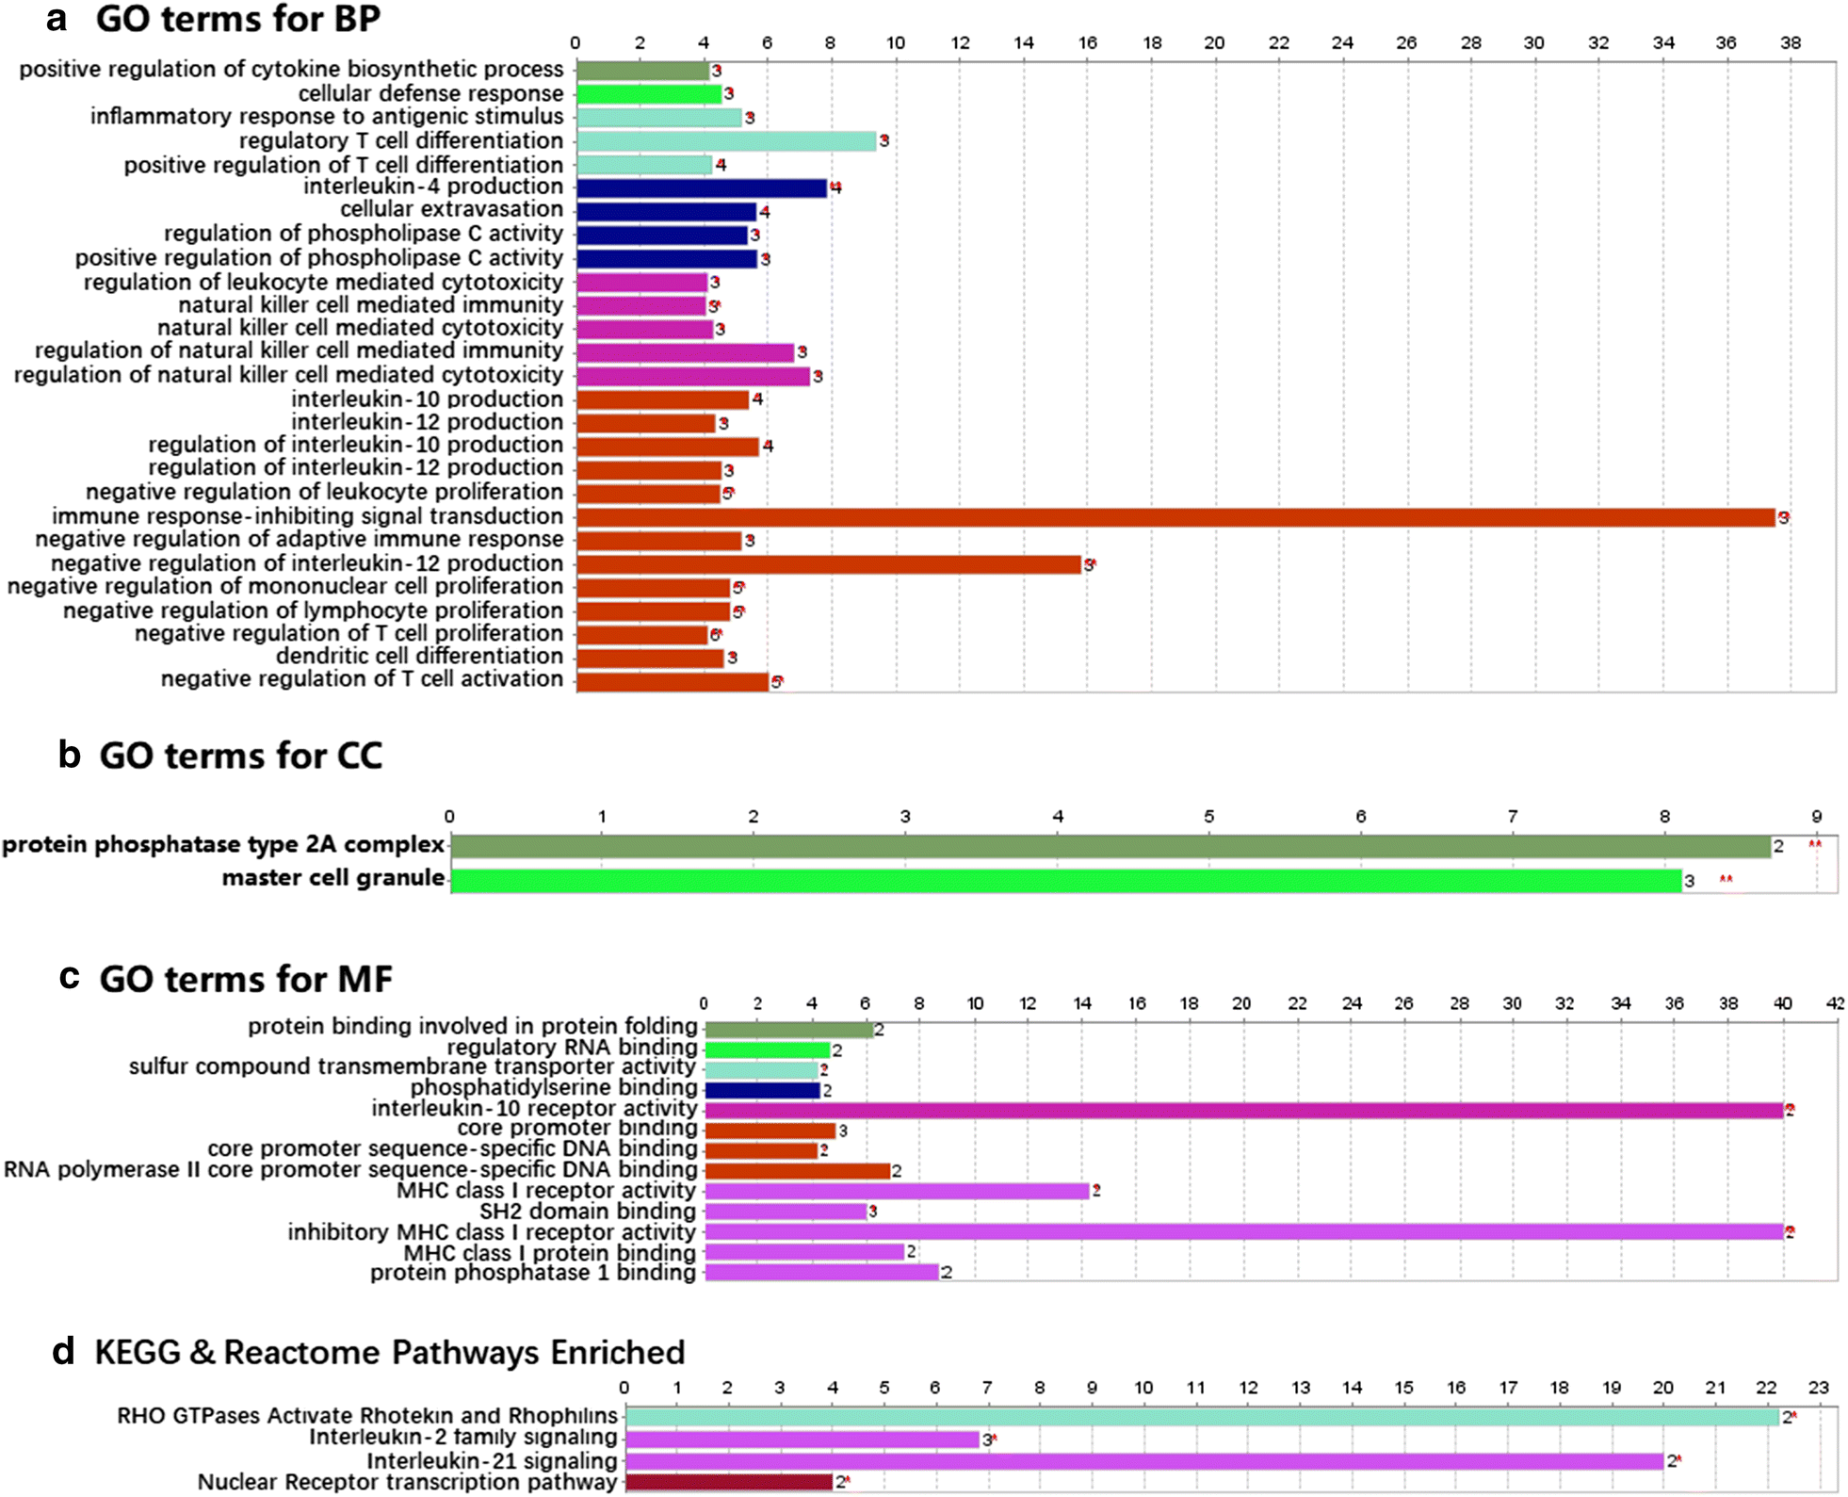The height and width of the screenshot is (1497, 1848).
Task: Click label 'regulation of natural killer cell mediated cytotoxicity'
Action: [288, 375]
